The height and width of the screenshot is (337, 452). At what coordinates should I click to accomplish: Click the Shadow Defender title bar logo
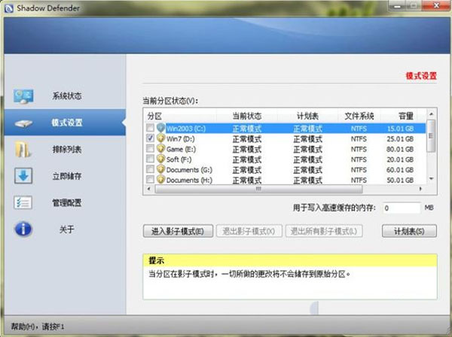click(x=8, y=8)
